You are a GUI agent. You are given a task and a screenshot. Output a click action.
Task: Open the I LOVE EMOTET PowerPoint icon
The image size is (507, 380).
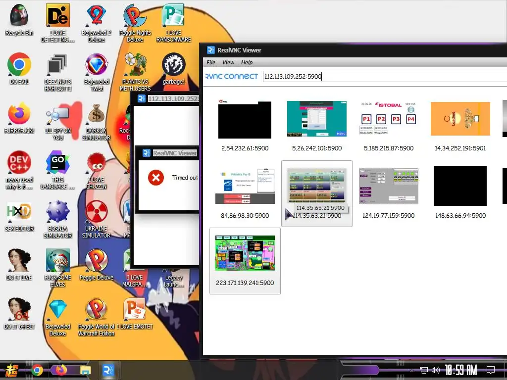[135, 310]
